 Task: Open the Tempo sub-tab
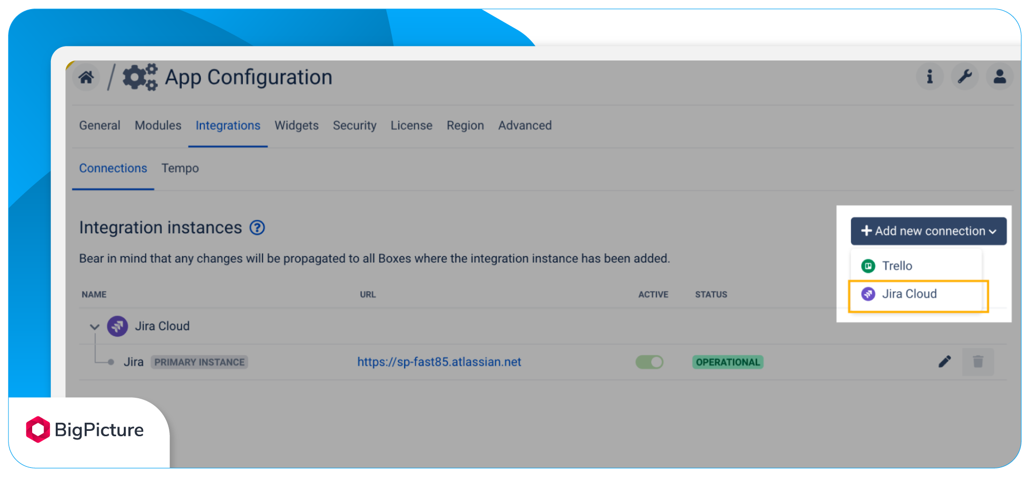(x=180, y=168)
